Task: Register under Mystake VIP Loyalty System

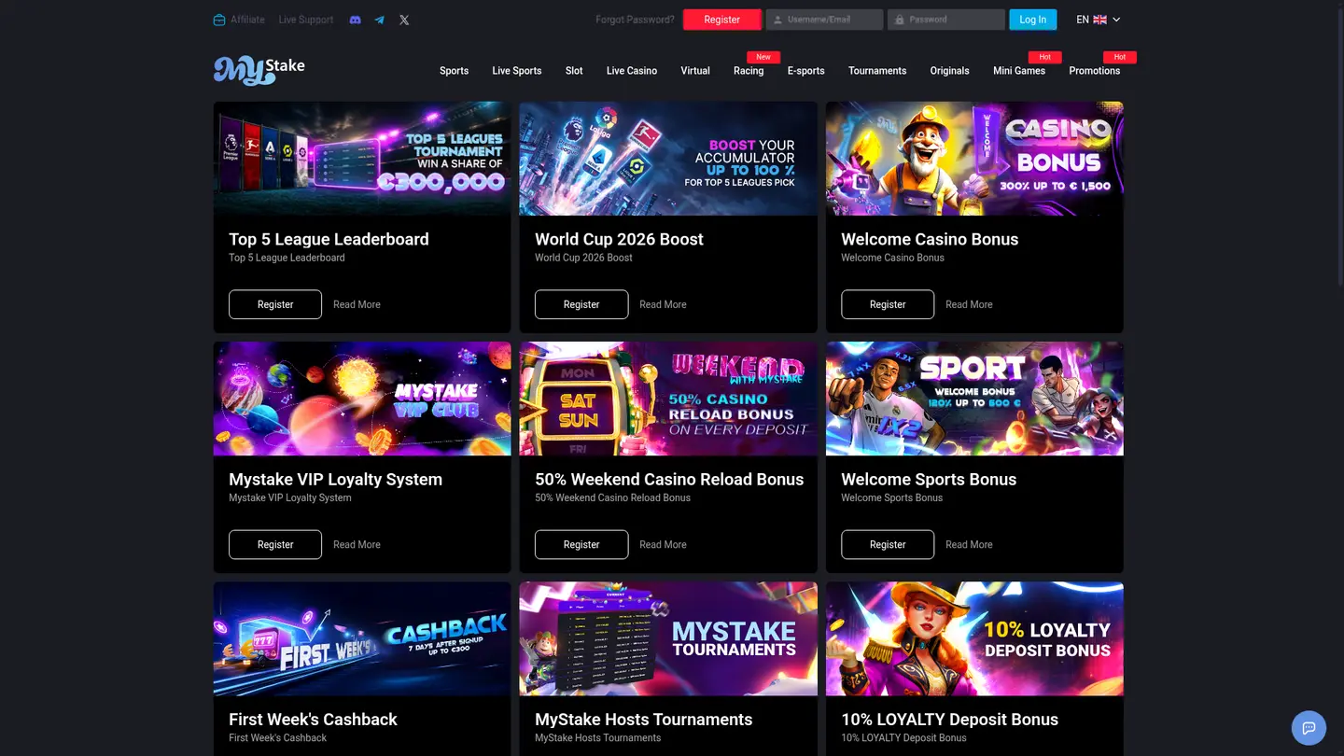Action: pyautogui.click(x=275, y=544)
